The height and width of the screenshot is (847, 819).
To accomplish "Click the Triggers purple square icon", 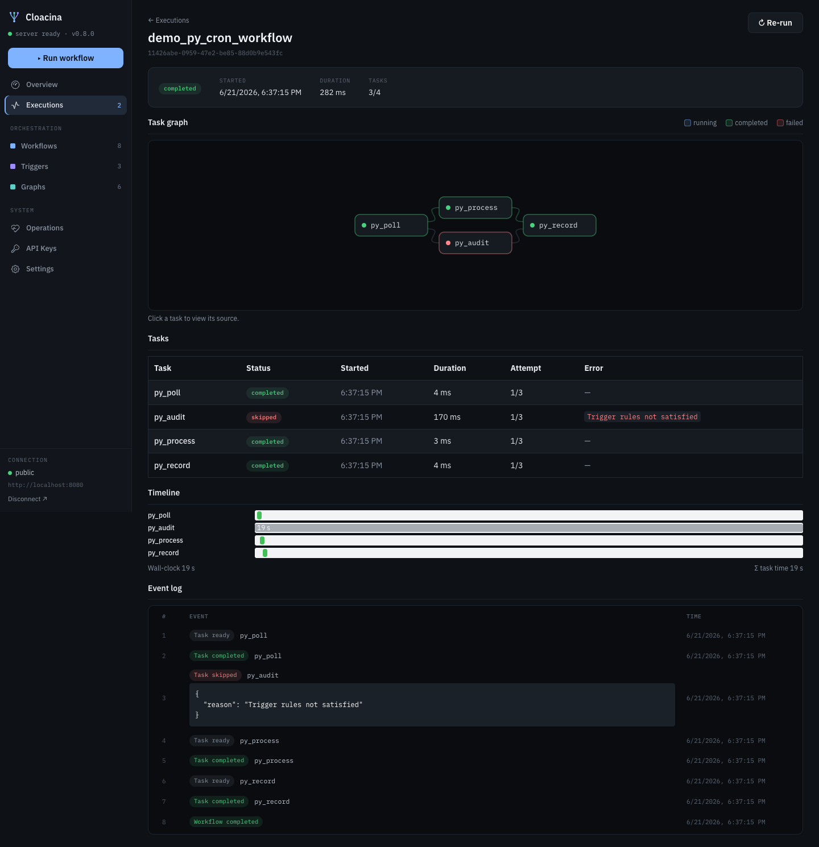I will [13, 167].
